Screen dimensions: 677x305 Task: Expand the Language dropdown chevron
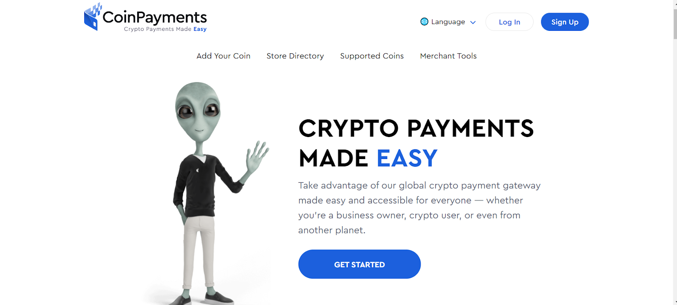coord(473,22)
